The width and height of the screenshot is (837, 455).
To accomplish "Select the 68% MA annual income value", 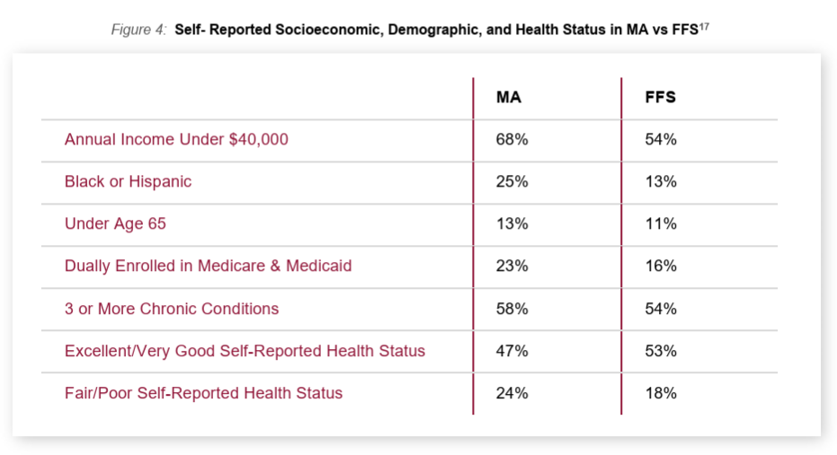I will point(512,140).
